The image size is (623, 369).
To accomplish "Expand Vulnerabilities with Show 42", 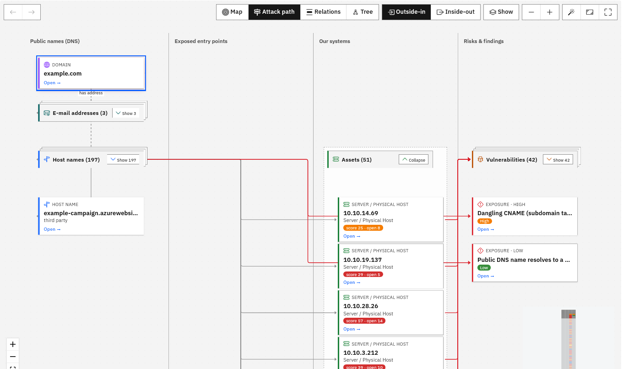I will pyautogui.click(x=558, y=160).
